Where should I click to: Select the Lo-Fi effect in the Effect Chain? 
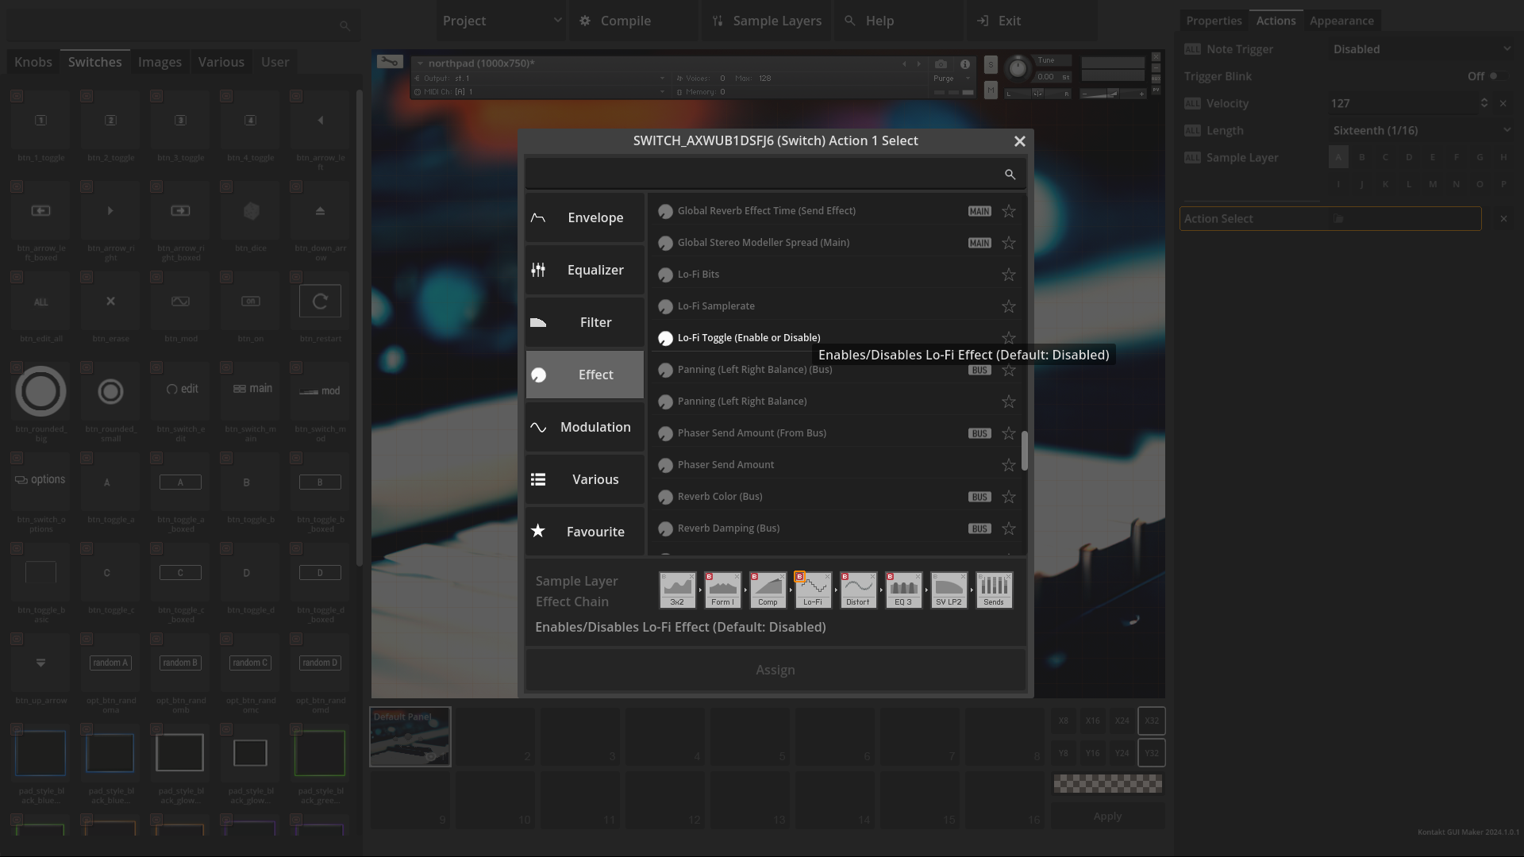(x=813, y=590)
